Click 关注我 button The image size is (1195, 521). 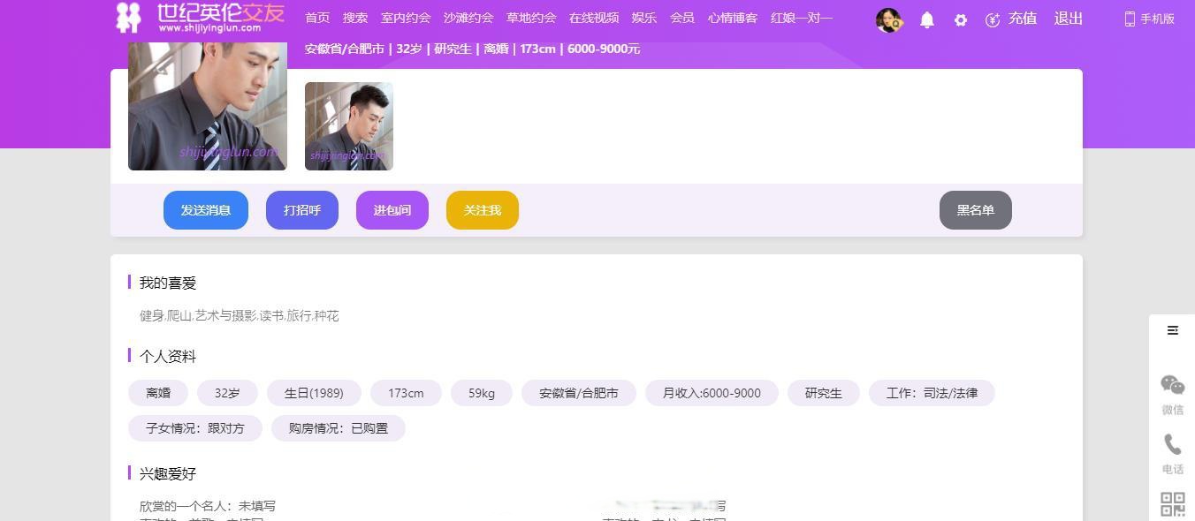(483, 210)
